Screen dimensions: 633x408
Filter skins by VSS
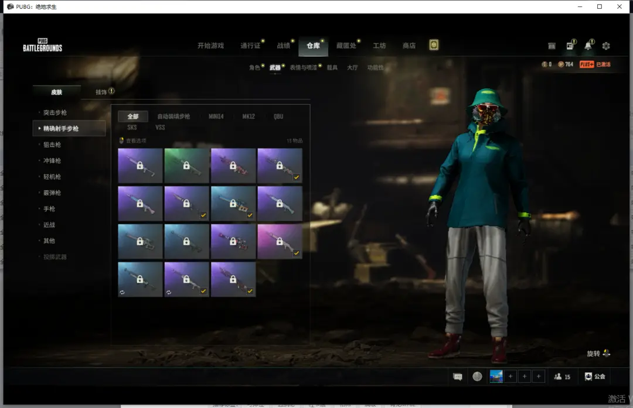[x=160, y=128]
